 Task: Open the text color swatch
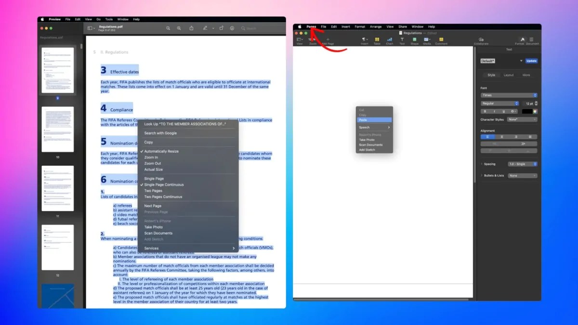tap(526, 111)
